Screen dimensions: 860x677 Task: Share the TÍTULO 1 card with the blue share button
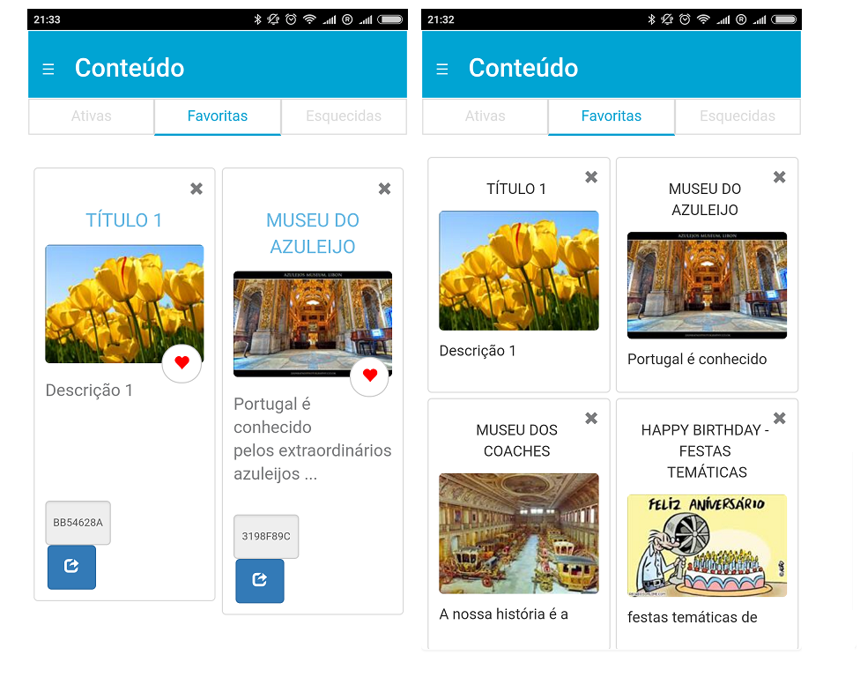point(72,567)
